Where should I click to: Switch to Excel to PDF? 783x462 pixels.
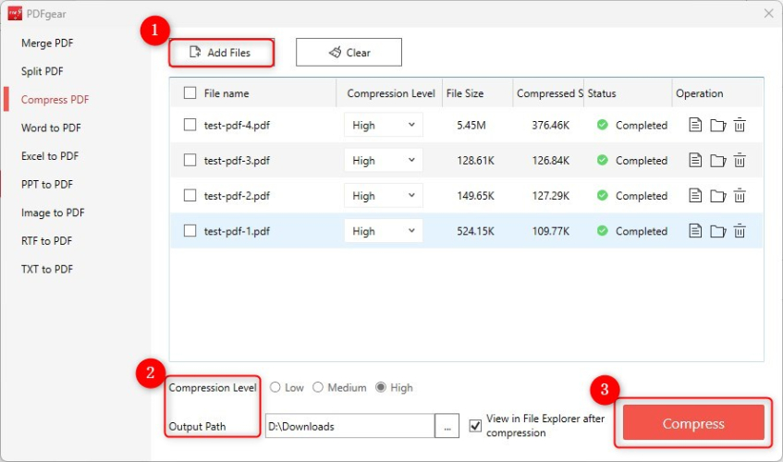tap(50, 156)
